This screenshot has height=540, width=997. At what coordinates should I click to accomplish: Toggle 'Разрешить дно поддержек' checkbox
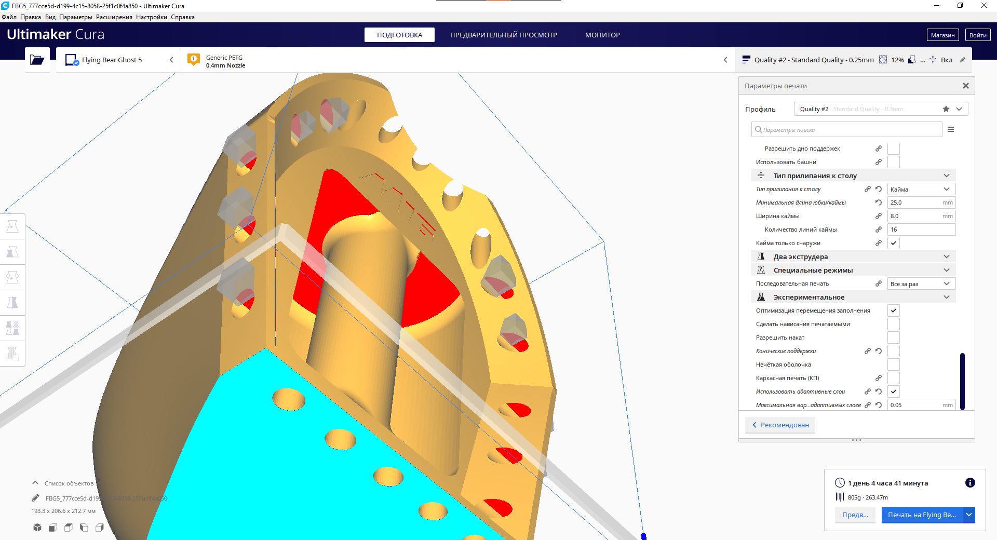[x=894, y=148]
